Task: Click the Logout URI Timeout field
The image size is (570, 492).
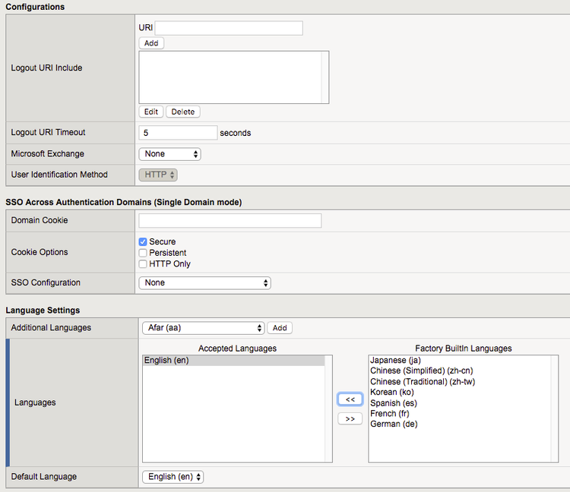Action: 179,133
